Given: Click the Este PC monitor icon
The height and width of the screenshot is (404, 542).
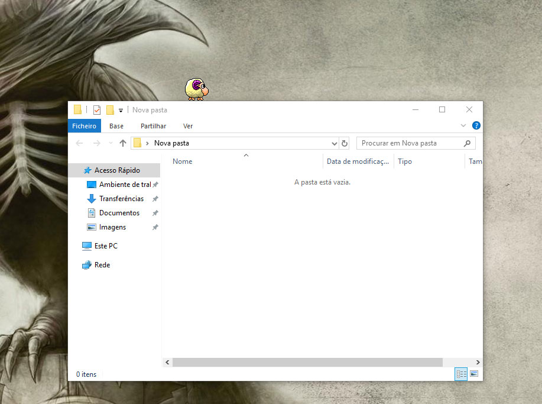Looking at the screenshot, I should pyautogui.click(x=87, y=246).
